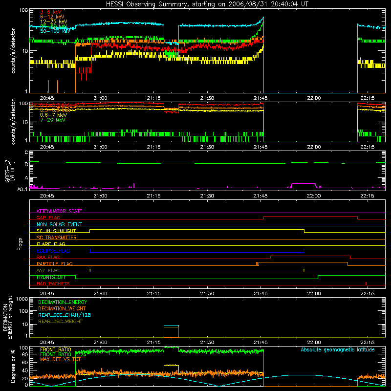Click the SC_IN_SUNLIGHT flag label
391x391 pixels.
pos(56,231)
